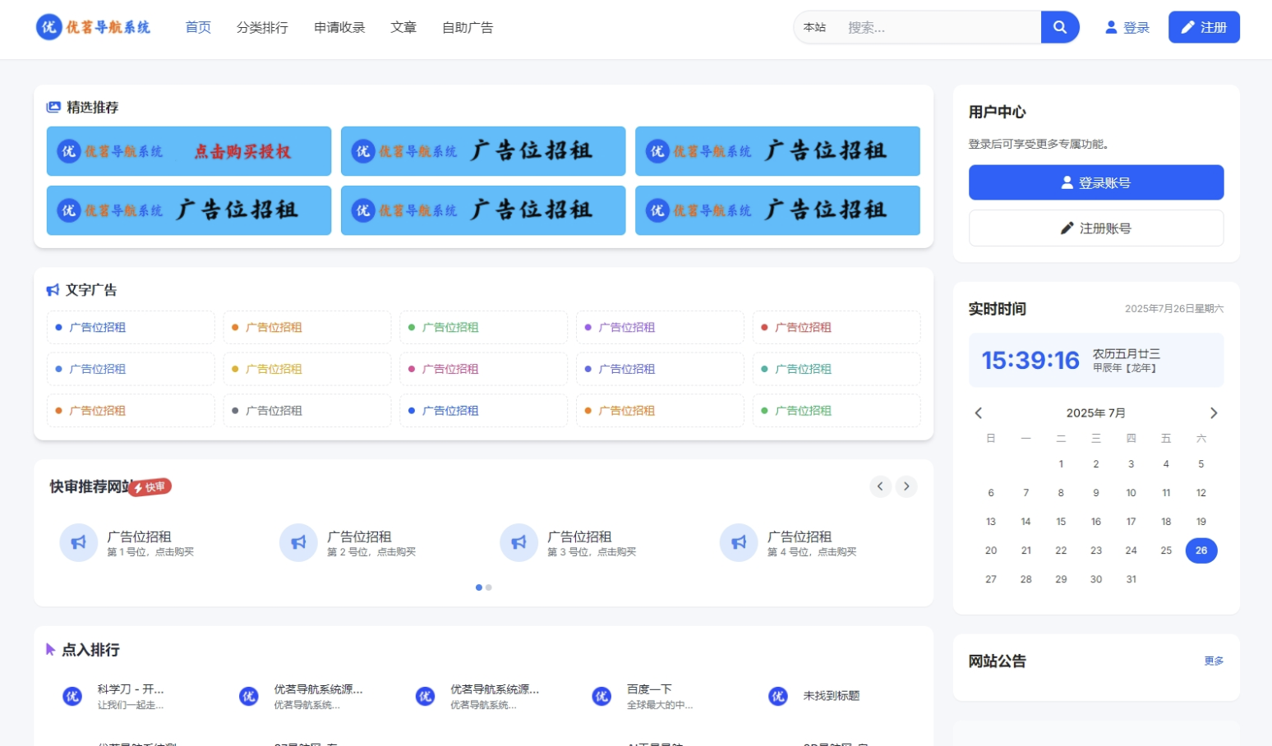Show previous slide of 快审推荐 carousel
Screen dimensions: 1272x746
880,486
